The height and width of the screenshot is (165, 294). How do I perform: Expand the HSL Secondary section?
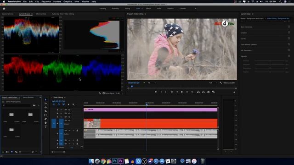[x=246, y=50]
